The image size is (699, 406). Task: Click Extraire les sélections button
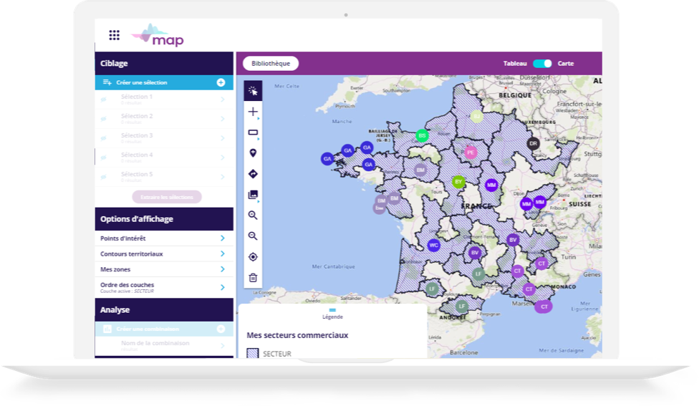(167, 197)
